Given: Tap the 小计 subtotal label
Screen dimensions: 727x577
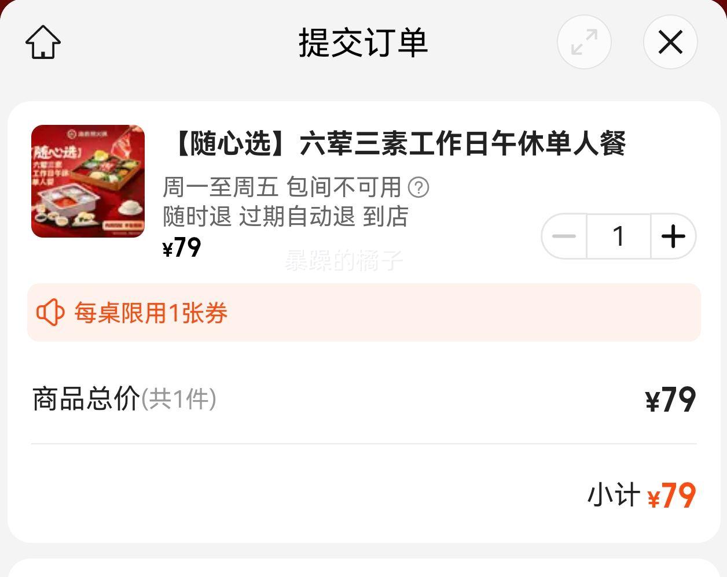Looking at the screenshot, I should 614,495.
